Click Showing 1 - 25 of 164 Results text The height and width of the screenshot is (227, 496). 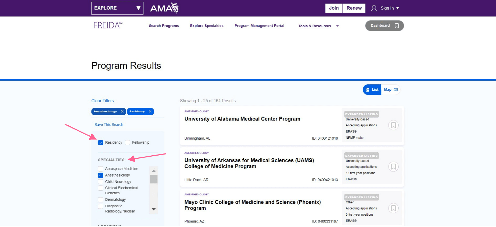point(208,101)
